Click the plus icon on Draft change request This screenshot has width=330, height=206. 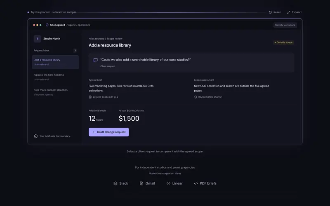[x=94, y=132]
